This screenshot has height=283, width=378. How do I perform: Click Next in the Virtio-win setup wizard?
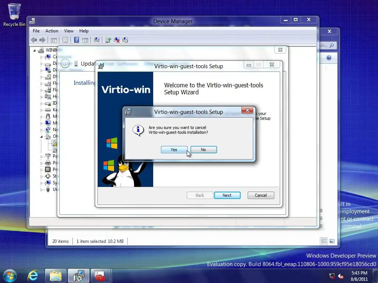pyautogui.click(x=227, y=195)
